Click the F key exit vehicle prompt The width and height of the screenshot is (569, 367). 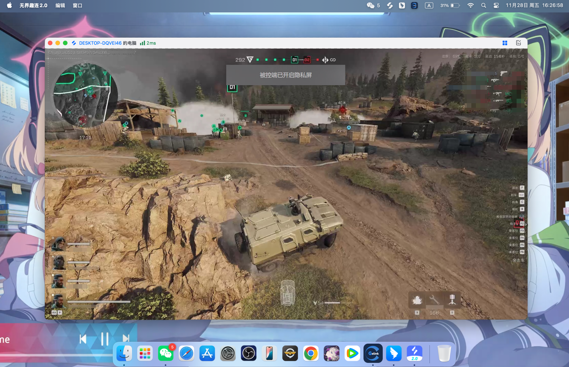point(518,188)
